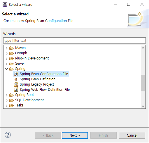Select the Spring parent folder label

click(x=20, y=69)
